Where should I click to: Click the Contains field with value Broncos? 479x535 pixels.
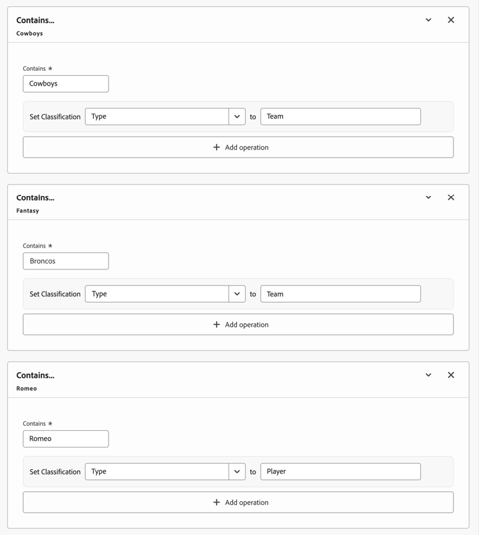click(x=66, y=261)
